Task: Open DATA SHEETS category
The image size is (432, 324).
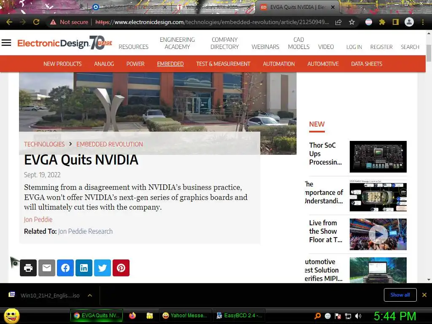Action: 367,64
